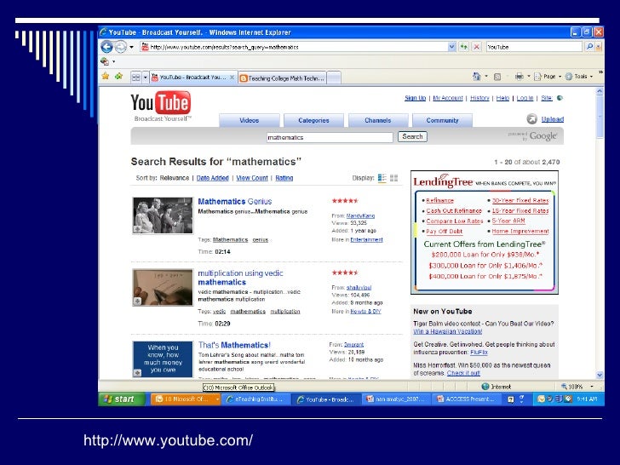Click the Stop loading X icon
Viewport: 620px width, 465px height.
tap(477, 47)
